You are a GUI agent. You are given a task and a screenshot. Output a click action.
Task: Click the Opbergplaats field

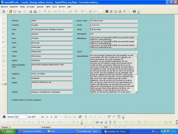tap(114, 34)
